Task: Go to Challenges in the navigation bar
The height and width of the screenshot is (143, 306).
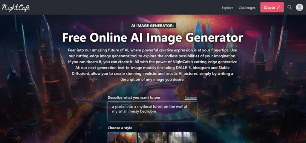Action: click(x=247, y=8)
